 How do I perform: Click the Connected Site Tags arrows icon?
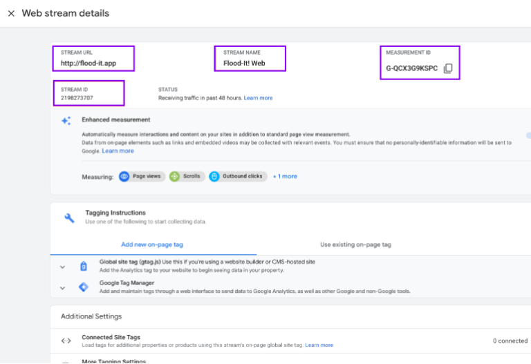(66, 341)
